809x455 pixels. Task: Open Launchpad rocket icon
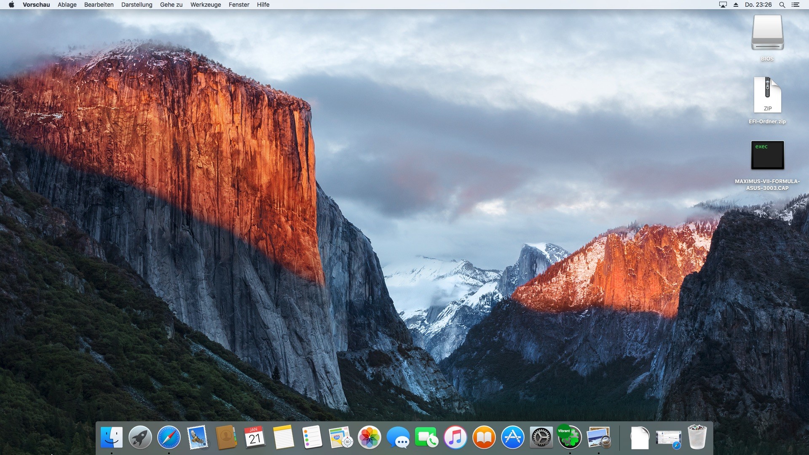pyautogui.click(x=140, y=437)
